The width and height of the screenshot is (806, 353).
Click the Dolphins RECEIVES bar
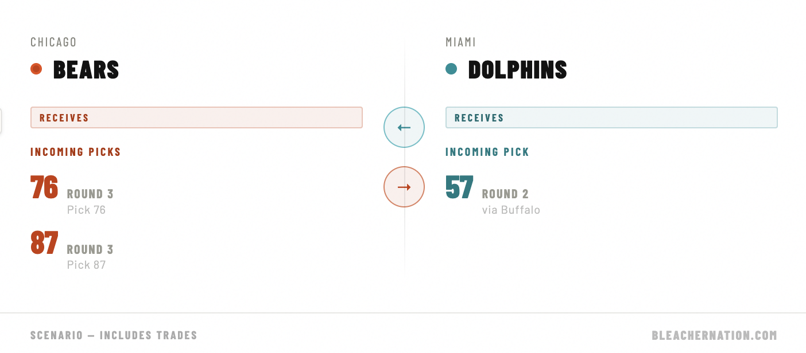point(611,117)
